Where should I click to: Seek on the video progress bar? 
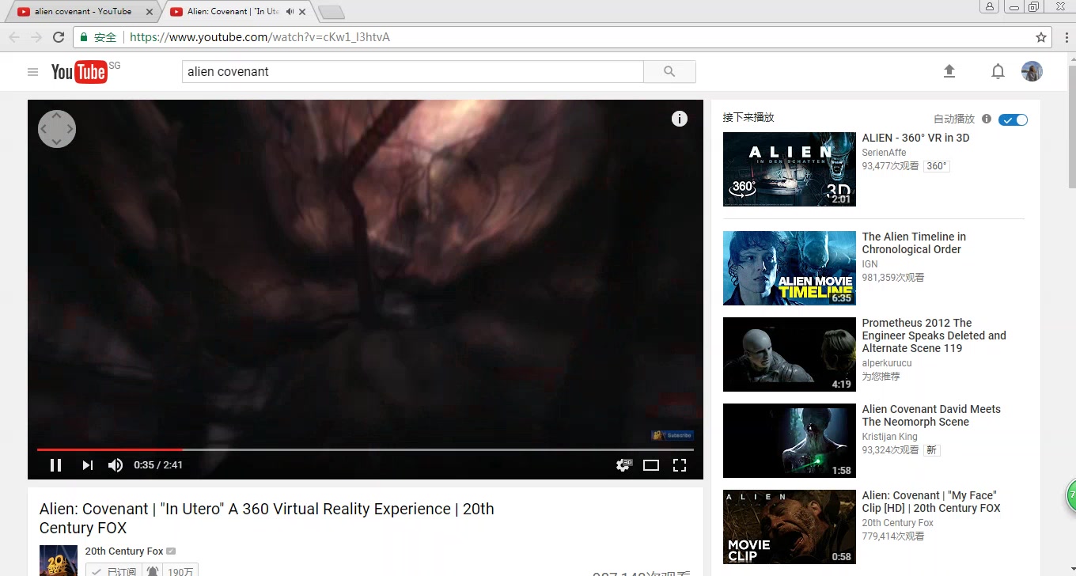(x=366, y=449)
